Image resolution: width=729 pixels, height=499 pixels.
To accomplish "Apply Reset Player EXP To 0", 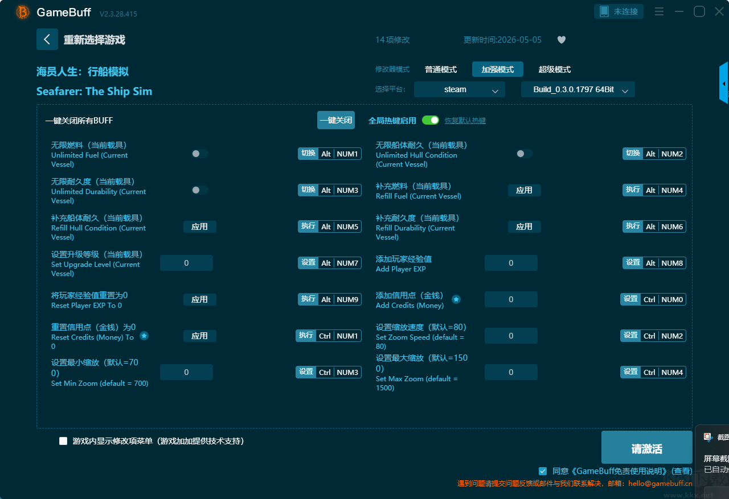I will (200, 299).
